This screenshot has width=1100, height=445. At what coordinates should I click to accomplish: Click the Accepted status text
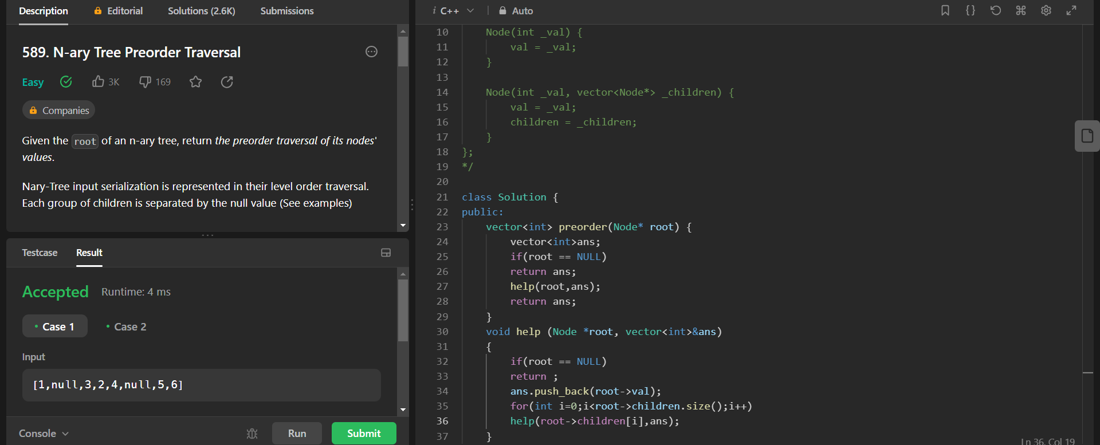pyautogui.click(x=56, y=292)
